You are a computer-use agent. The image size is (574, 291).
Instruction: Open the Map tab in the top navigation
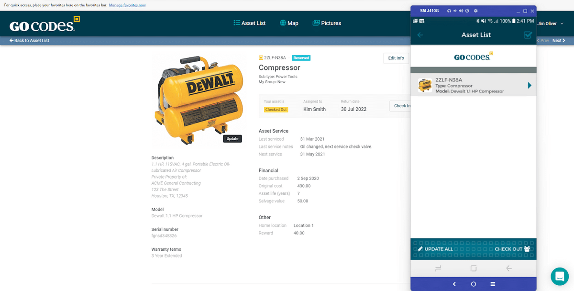[x=289, y=23]
